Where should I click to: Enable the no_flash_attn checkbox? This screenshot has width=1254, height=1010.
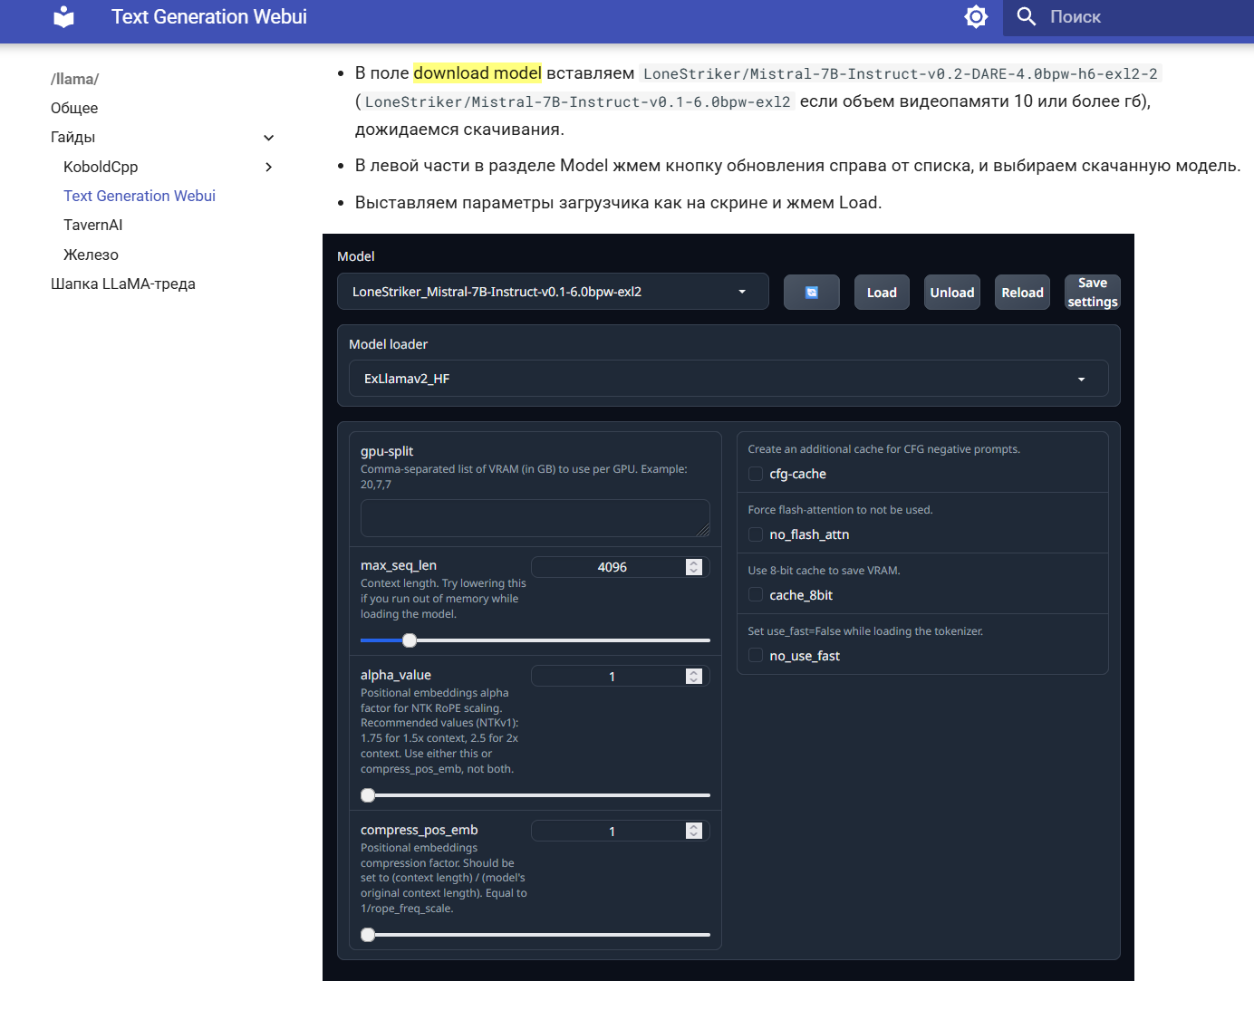click(756, 534)
